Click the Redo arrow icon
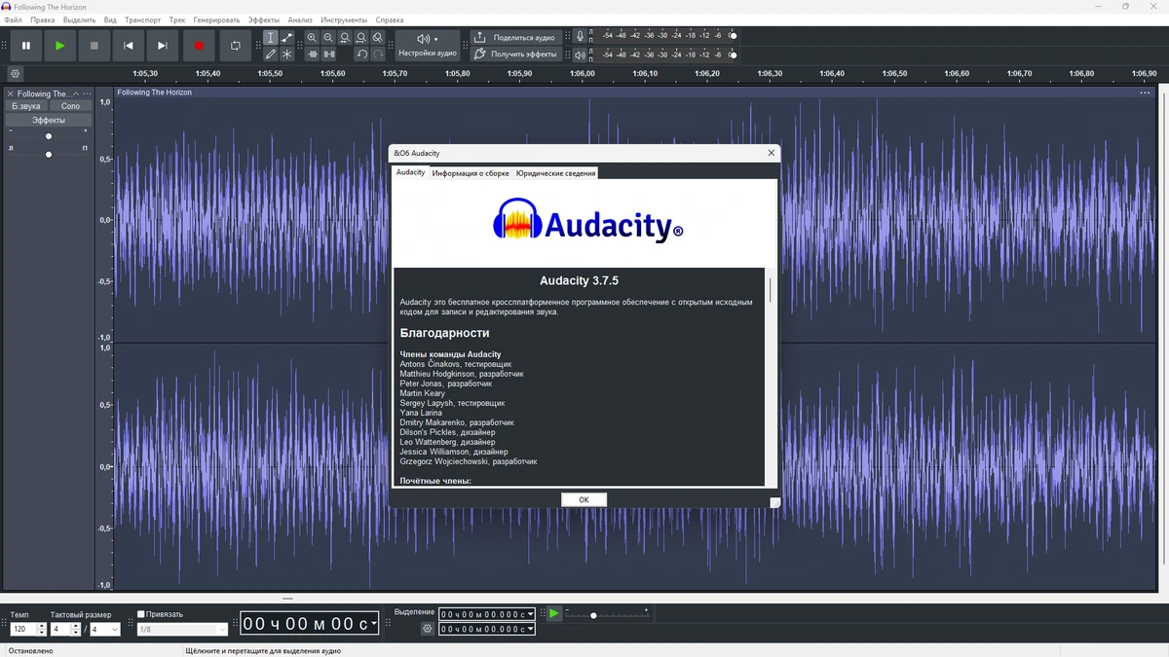Screen dimensions: 1169x657 click(378, 55)
